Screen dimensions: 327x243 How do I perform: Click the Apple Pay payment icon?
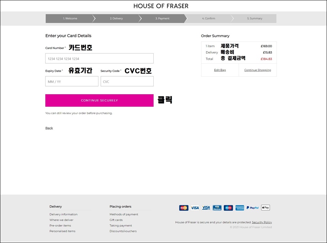pos(265,208)
